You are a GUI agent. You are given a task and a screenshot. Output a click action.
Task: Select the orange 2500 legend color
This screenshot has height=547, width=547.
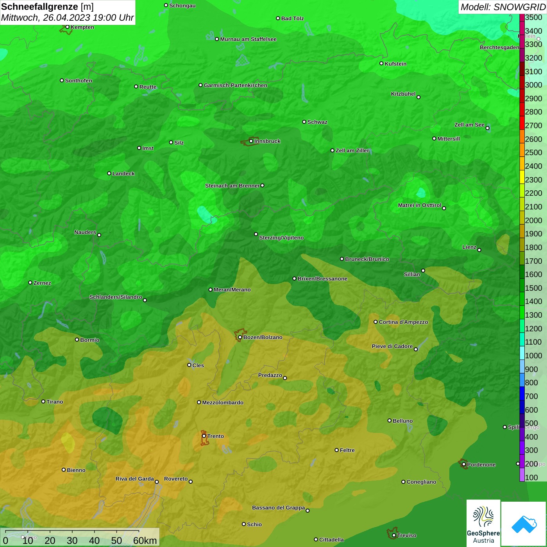pyautogui.click(x=522, y=150)
